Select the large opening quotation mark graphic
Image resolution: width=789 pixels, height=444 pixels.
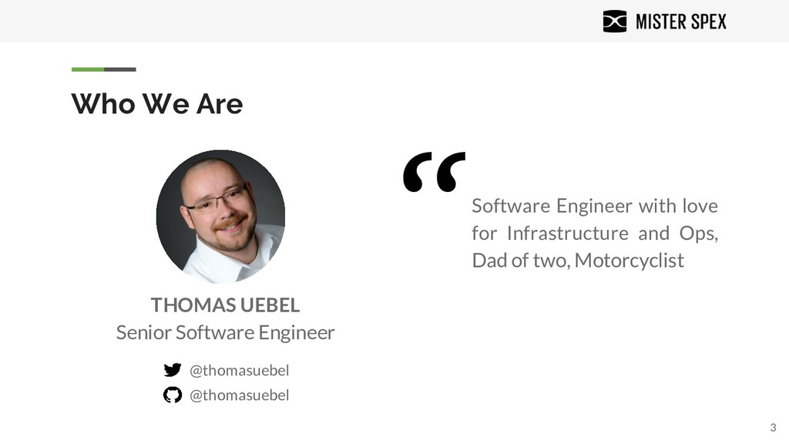point(434,172)
